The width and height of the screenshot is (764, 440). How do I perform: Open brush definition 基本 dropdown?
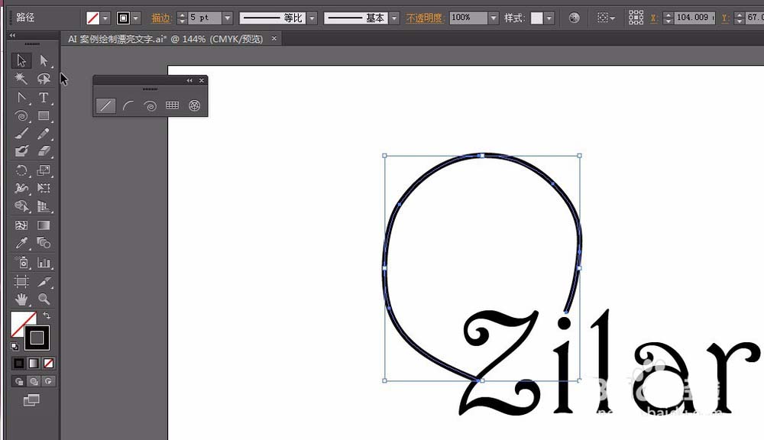point(394,18)
